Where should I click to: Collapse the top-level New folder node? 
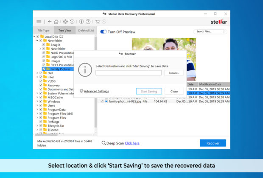click(37, 40)
